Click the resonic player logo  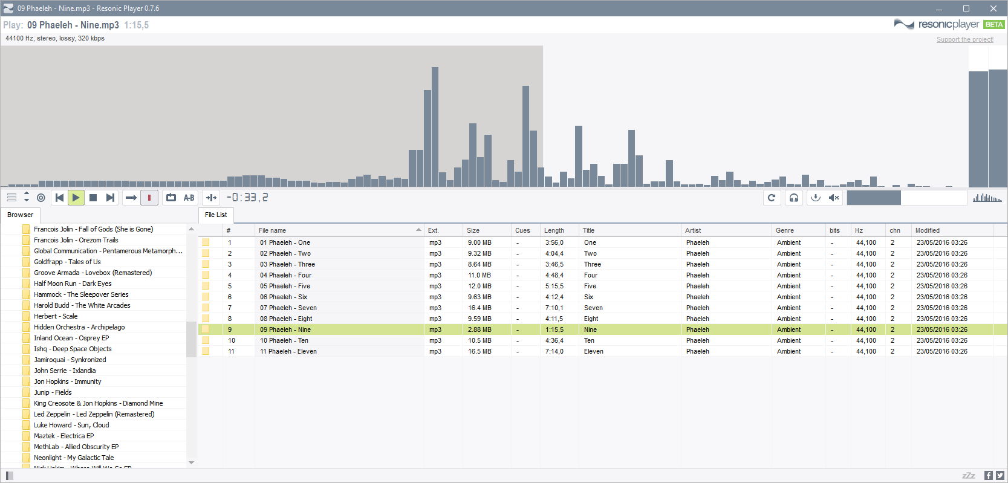click(936, 24)
